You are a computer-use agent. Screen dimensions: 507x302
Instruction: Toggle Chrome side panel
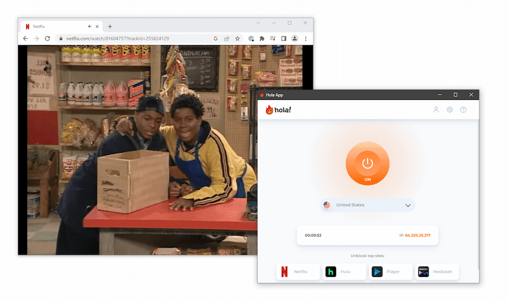pyautogui.click(x=284, y=38)
